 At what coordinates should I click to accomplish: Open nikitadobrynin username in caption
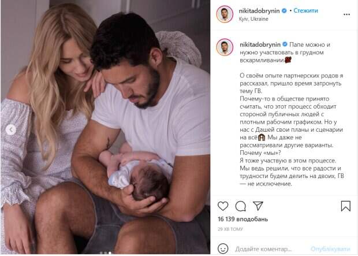pyautogui.click(x=260, y=44)
